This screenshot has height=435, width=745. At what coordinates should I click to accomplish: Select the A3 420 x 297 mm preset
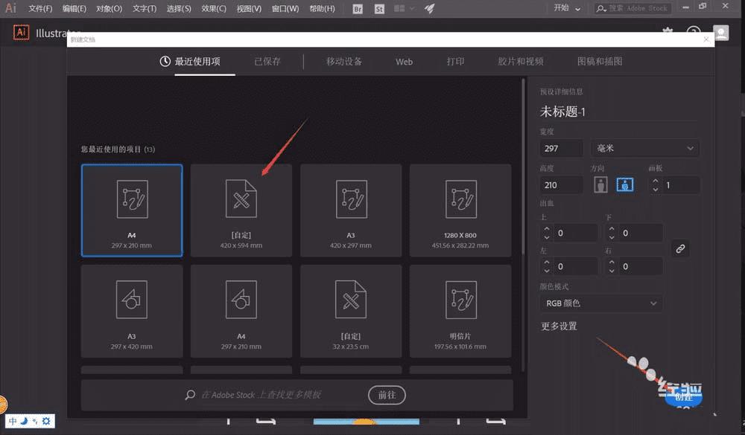[351, 210]
